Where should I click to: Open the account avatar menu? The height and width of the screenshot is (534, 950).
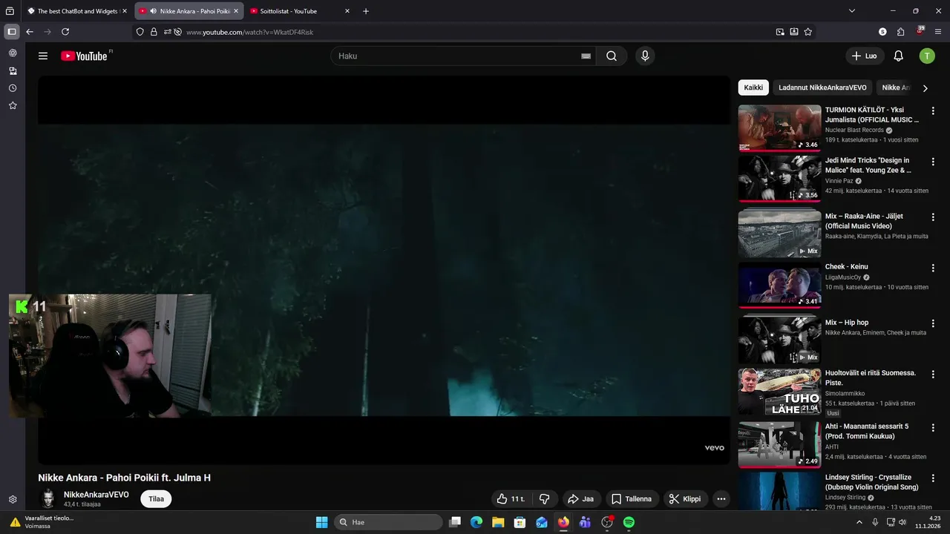click(927, 56)
